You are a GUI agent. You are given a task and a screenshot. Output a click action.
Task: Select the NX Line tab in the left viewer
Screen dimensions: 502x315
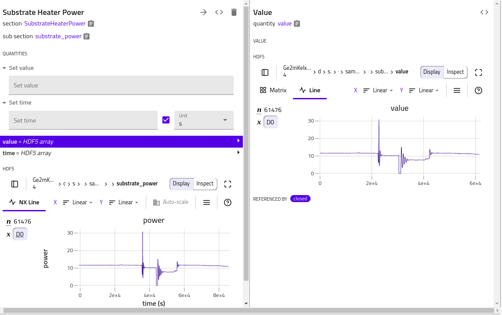[x=25, y=203]
